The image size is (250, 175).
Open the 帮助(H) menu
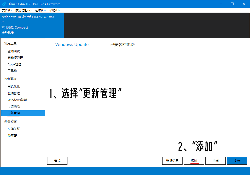[54, 10]
